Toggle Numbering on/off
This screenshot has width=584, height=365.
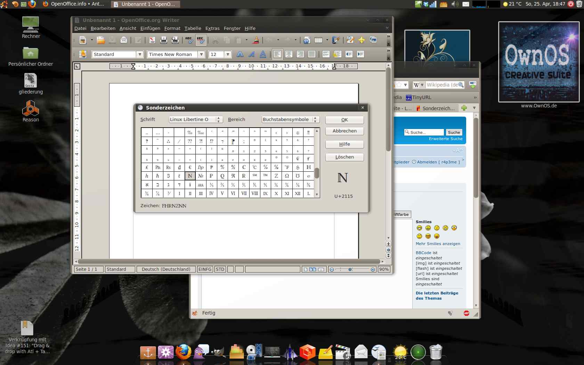pyautogui.click(x=326, y=54)
